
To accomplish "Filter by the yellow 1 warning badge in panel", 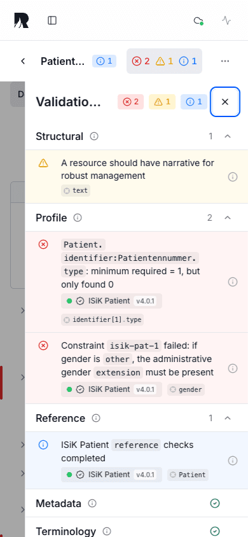I will pos(162,102).
